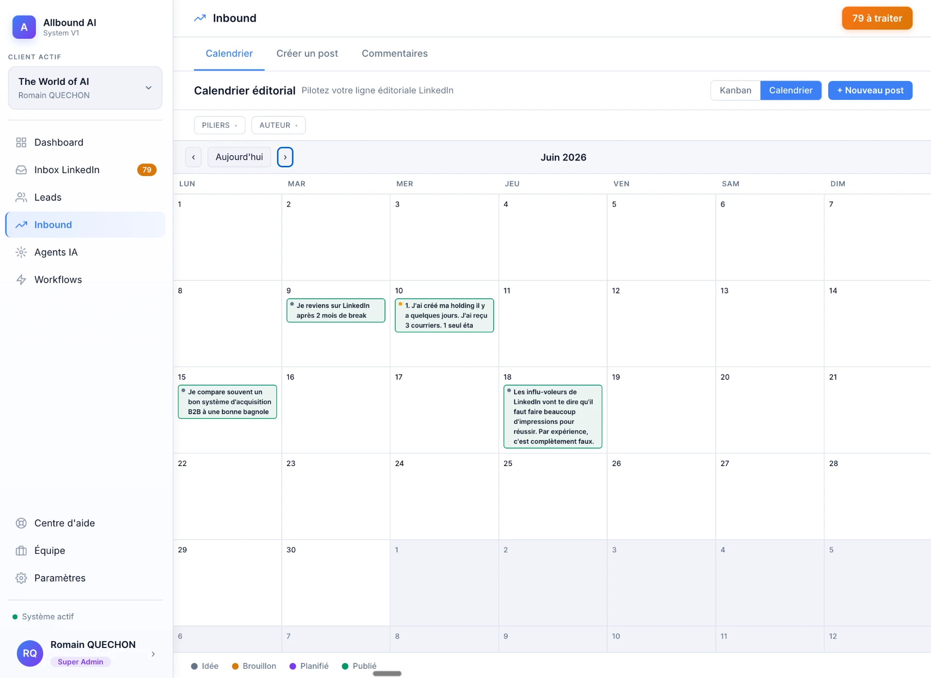This screenshot has height=678, width=931.
Task: Open Centre d'aide lifebuoy icon
Action: [x=21, y=523]
